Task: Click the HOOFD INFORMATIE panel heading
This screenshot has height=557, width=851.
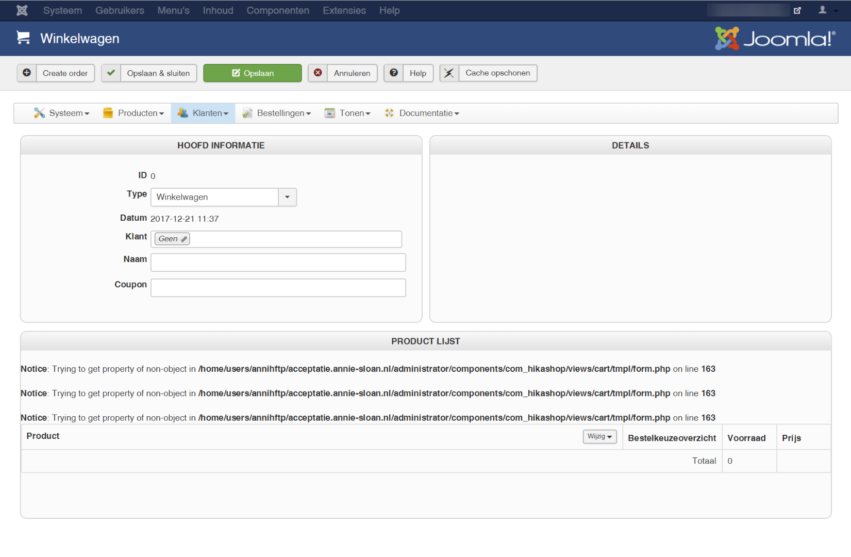Action: click(x=221, y=145)
